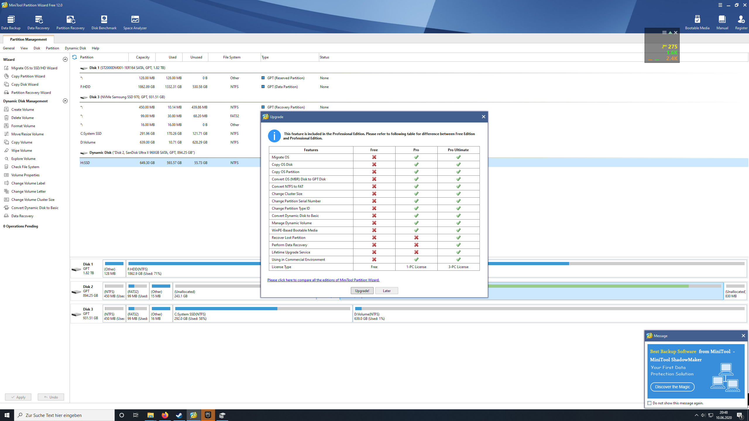Viewport: 749px width, 421px height.
Task: Show hidden system tray icons
Action: coord(696,415)
